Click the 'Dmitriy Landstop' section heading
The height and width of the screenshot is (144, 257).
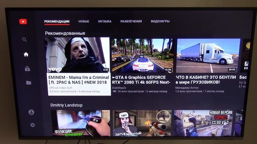pyautogui.click(x=66, y=105)
